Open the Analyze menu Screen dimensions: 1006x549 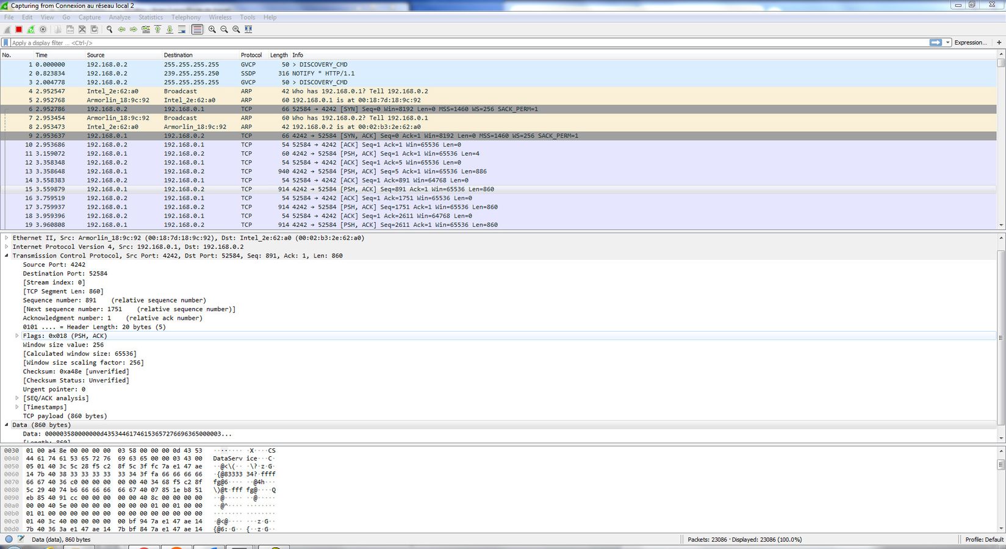click(x=120, y=17)
